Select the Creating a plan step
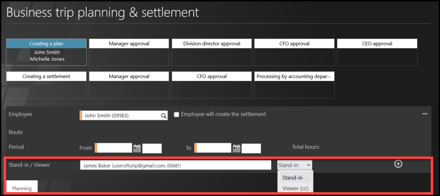Screen dimensions: 440x196 click(x=46, y=44)
